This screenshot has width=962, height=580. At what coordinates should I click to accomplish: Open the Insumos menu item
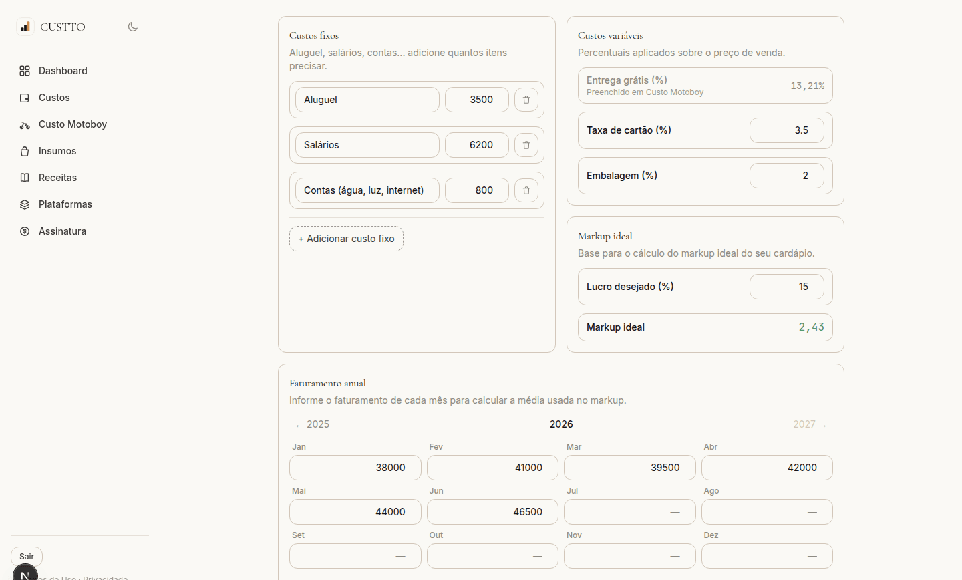pyautogui.click(x=79, y=151)
